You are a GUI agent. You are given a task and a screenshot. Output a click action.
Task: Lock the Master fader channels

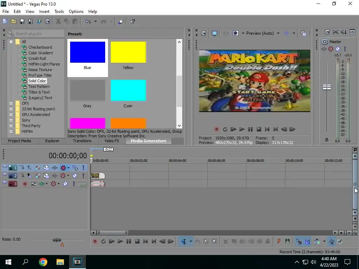click(327, 140)
